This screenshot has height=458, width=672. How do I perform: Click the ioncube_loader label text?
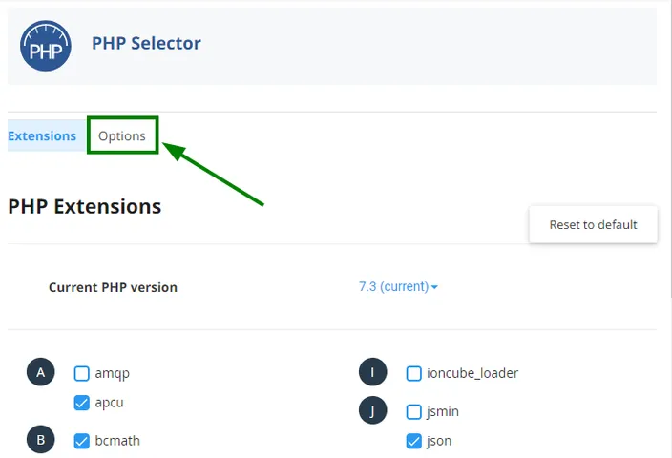pos(472,373)
